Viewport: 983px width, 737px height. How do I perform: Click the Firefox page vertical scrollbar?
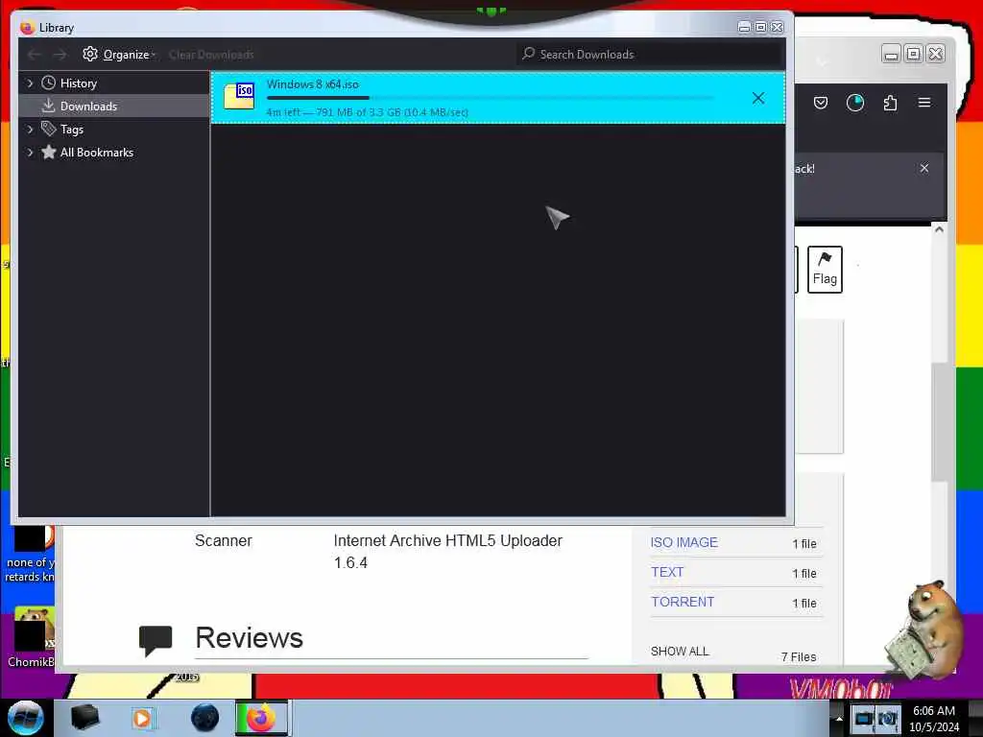point(939,422)
